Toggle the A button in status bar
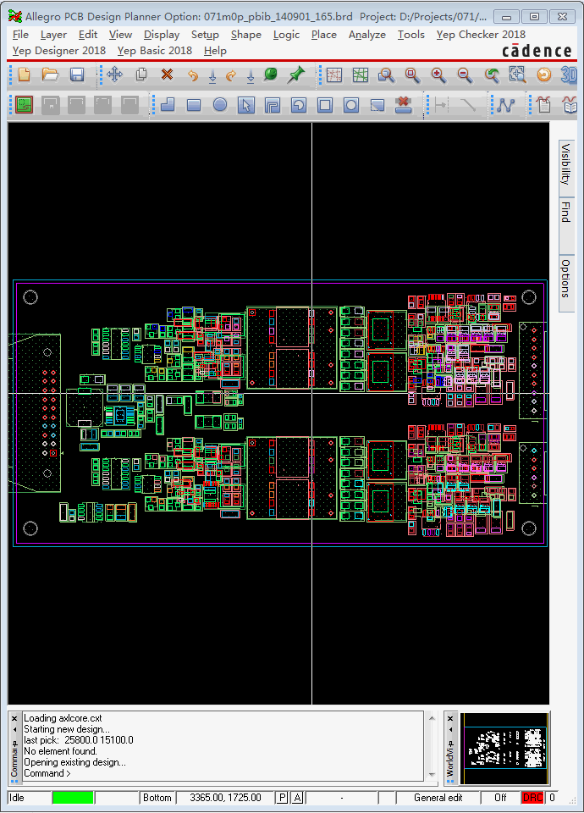The image size is (584, 813). 297,798
